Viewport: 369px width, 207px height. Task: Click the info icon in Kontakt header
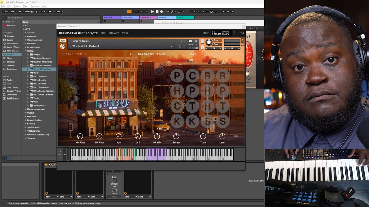click(x=196, y=41)
